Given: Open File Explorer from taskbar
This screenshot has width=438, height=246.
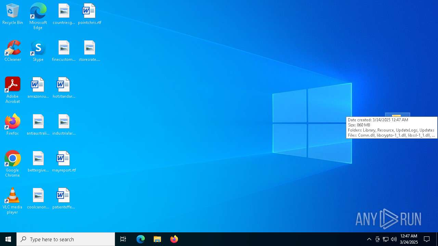Looking at the screenshot, I should 157,239.
